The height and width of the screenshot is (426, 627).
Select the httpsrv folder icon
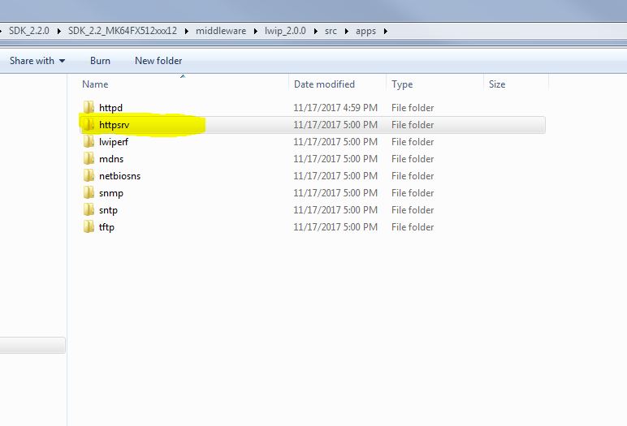[89, 125]
